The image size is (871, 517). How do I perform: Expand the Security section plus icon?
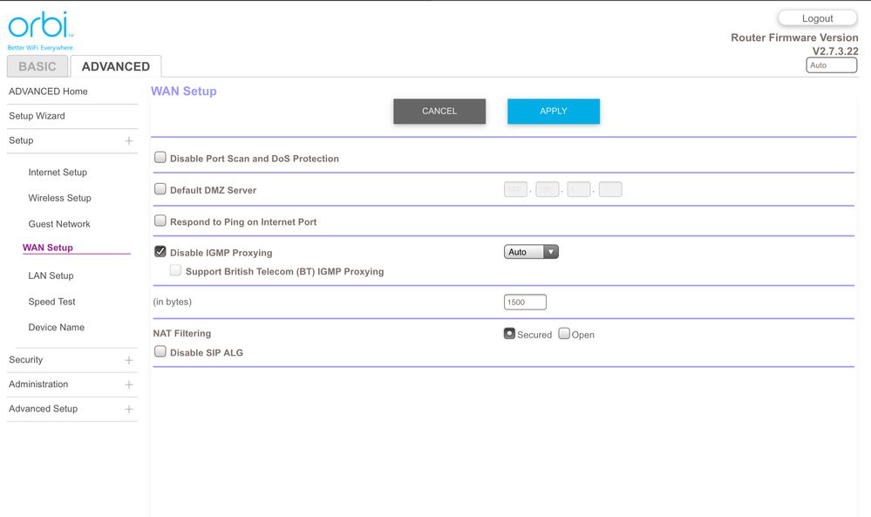tap(129, 360)
